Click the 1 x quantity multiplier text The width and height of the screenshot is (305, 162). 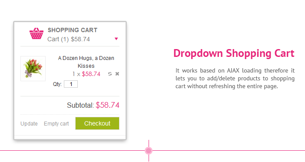pos(76,74)
